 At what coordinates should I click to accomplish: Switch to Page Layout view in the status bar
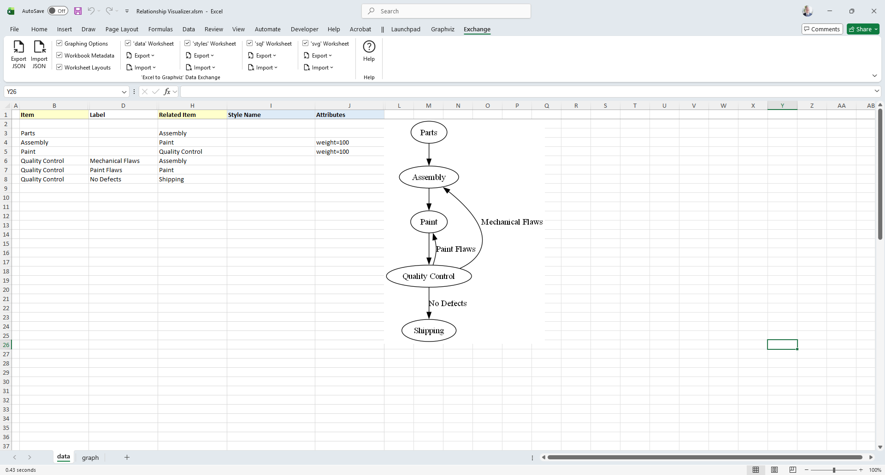[x=774, y=470]
